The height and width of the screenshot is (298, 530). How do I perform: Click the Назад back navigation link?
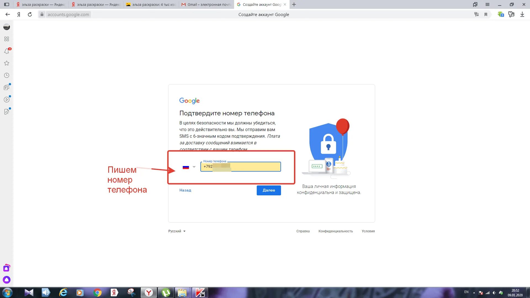(x=185, y=190)
